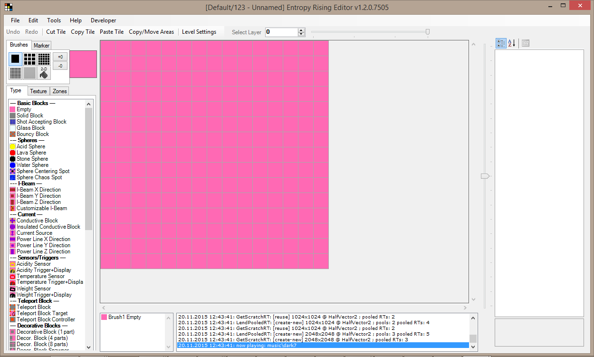Select Teleport Block Controller
Screen dimensions: 594x357
(x=47, y=319)
